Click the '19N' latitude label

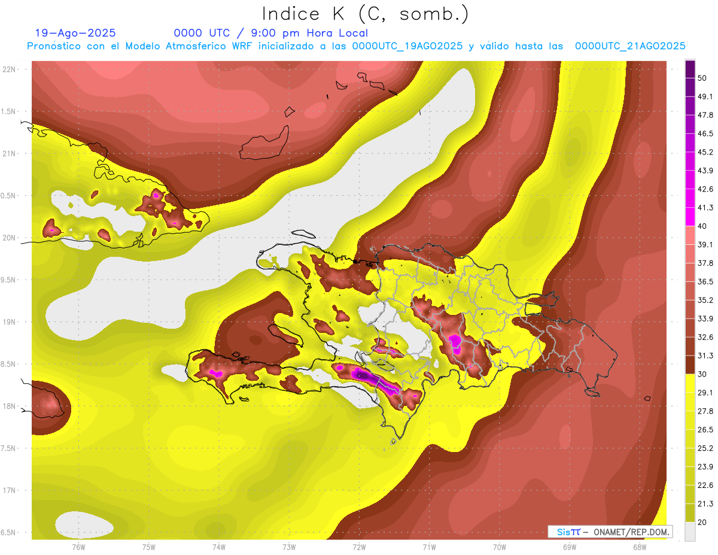10,322
